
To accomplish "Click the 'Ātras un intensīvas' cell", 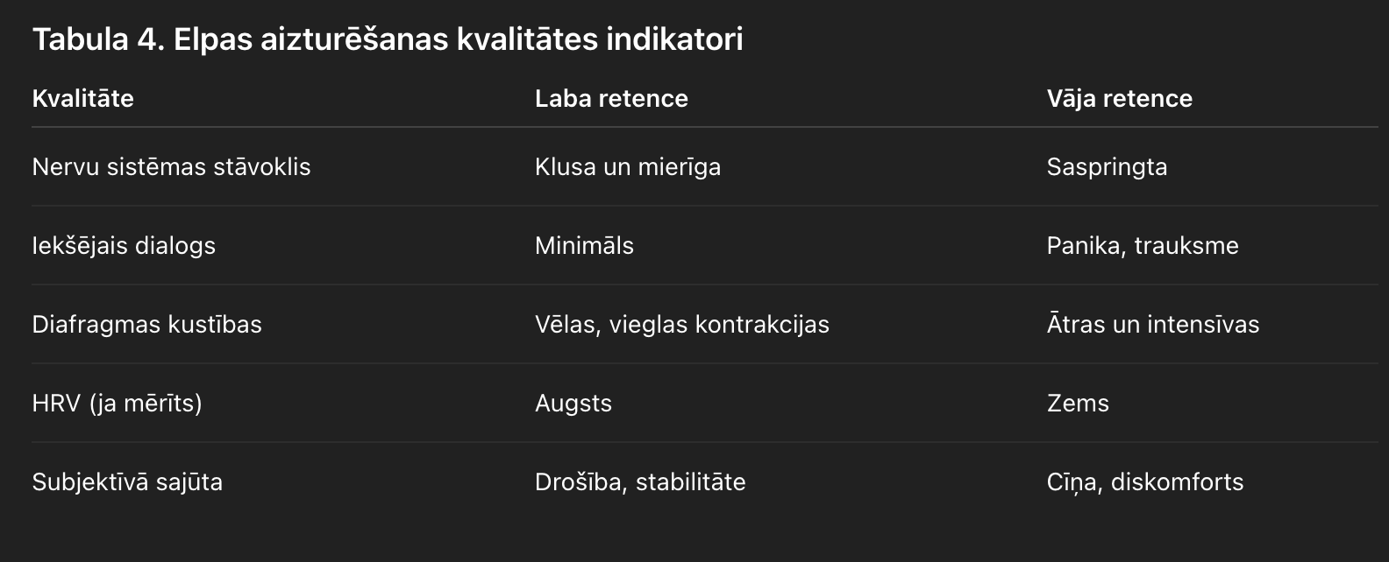I will click(x=1152, y=324).
